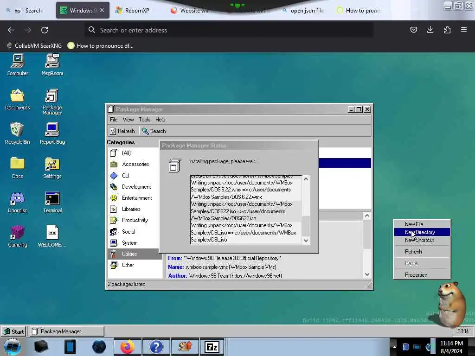Launch the Doordisc shortcut

click(x=17, y=202)
